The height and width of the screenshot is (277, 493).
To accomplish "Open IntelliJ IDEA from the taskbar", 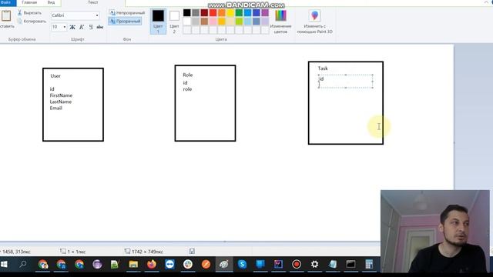I will point(278,264).
